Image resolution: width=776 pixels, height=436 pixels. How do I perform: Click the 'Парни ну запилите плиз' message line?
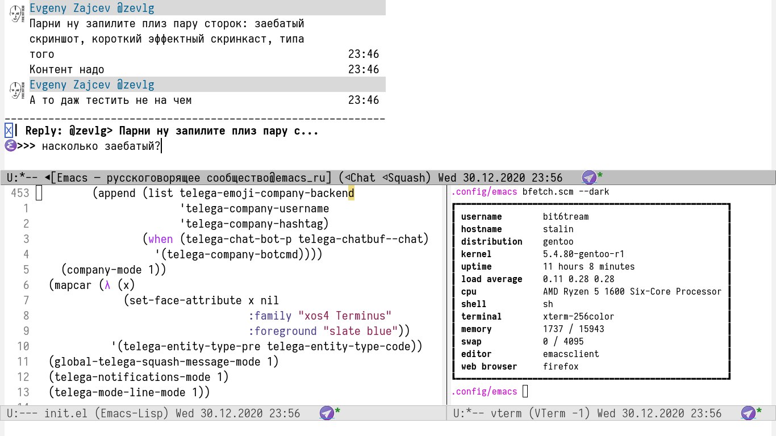(x=167, y=24)
